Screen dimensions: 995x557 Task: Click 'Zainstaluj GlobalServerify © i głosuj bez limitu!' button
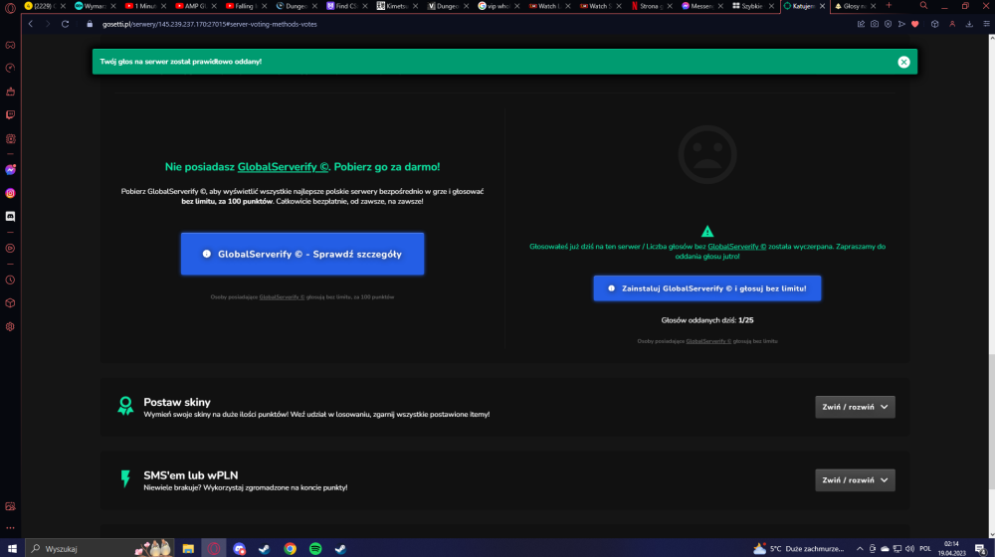click(x=706, y=288)
